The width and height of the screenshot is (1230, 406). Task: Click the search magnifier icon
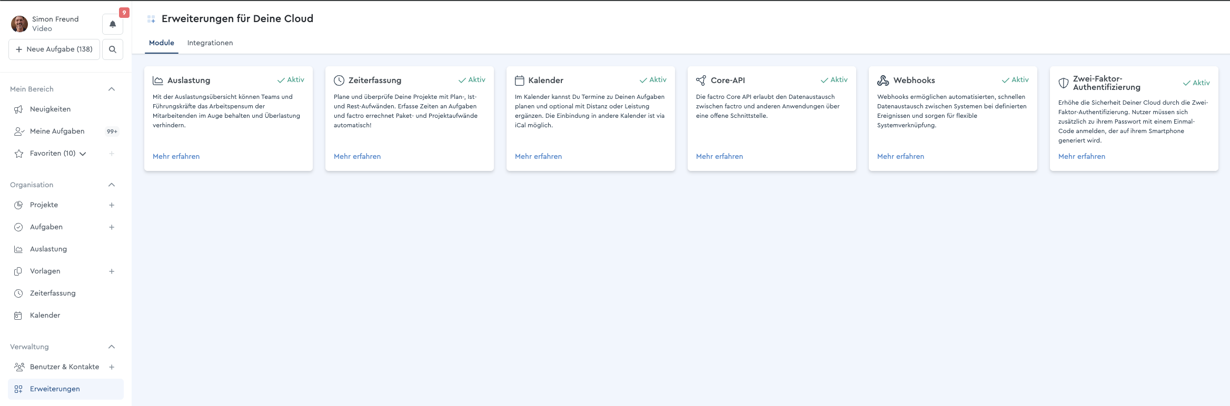[113, 49]
